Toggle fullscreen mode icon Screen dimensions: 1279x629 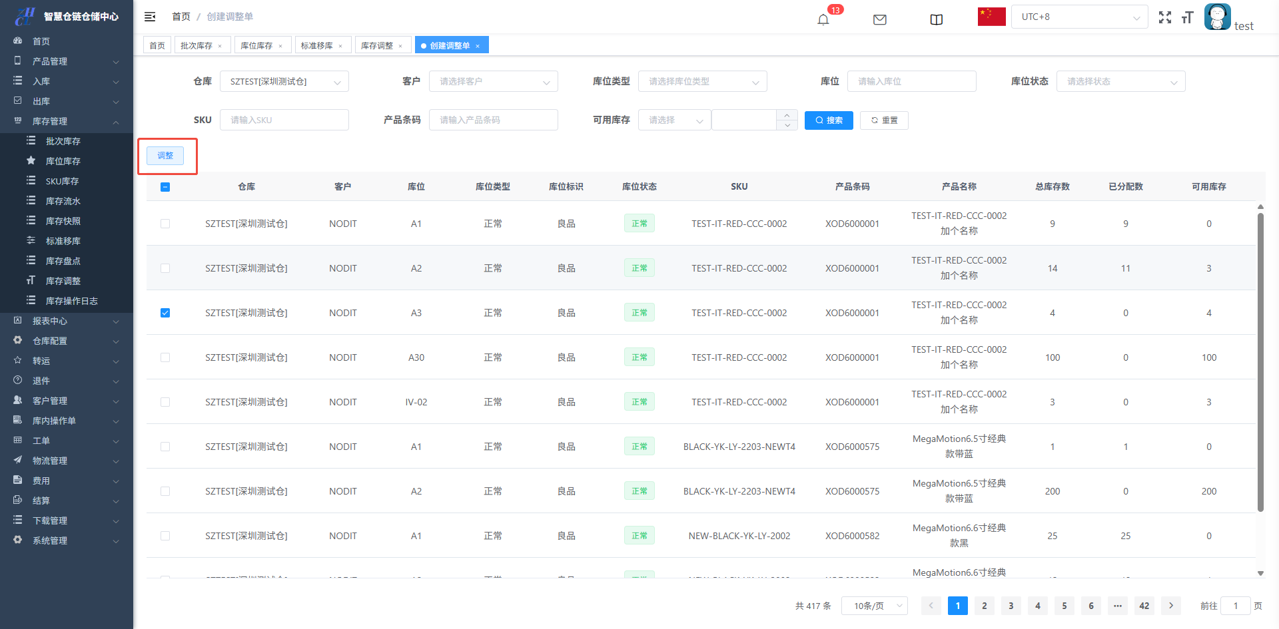(1164, 17)
